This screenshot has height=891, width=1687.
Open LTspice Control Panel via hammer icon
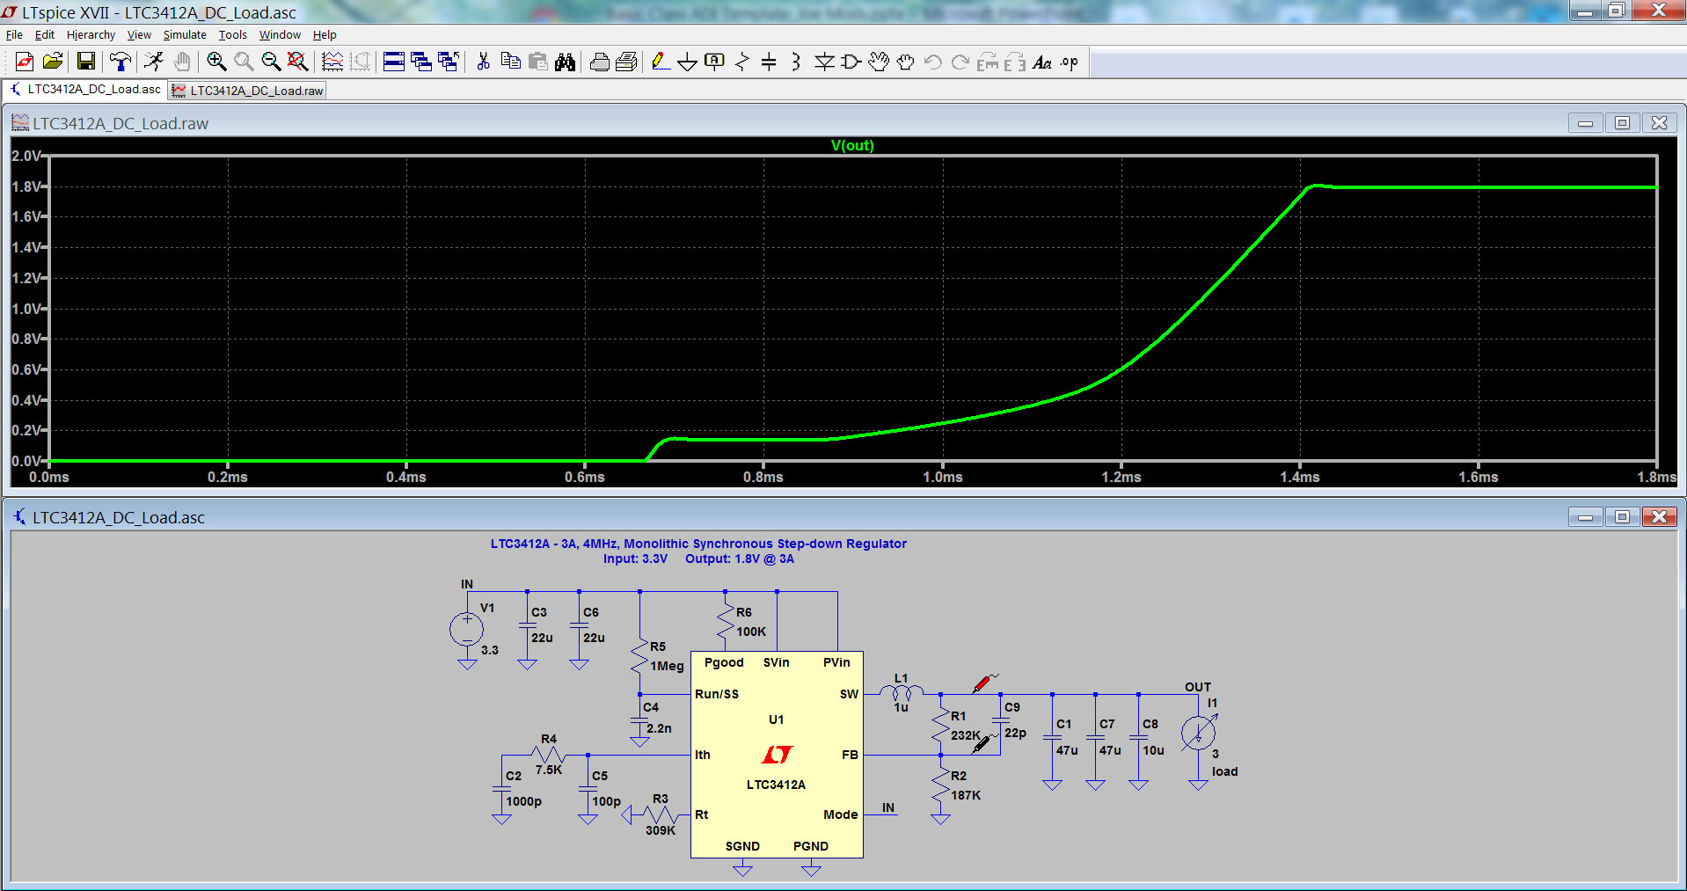point(120,62)
